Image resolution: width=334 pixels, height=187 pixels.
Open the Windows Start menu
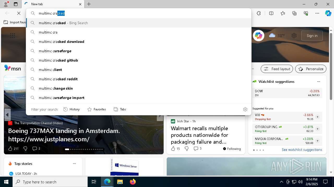(x=6, y=182)
